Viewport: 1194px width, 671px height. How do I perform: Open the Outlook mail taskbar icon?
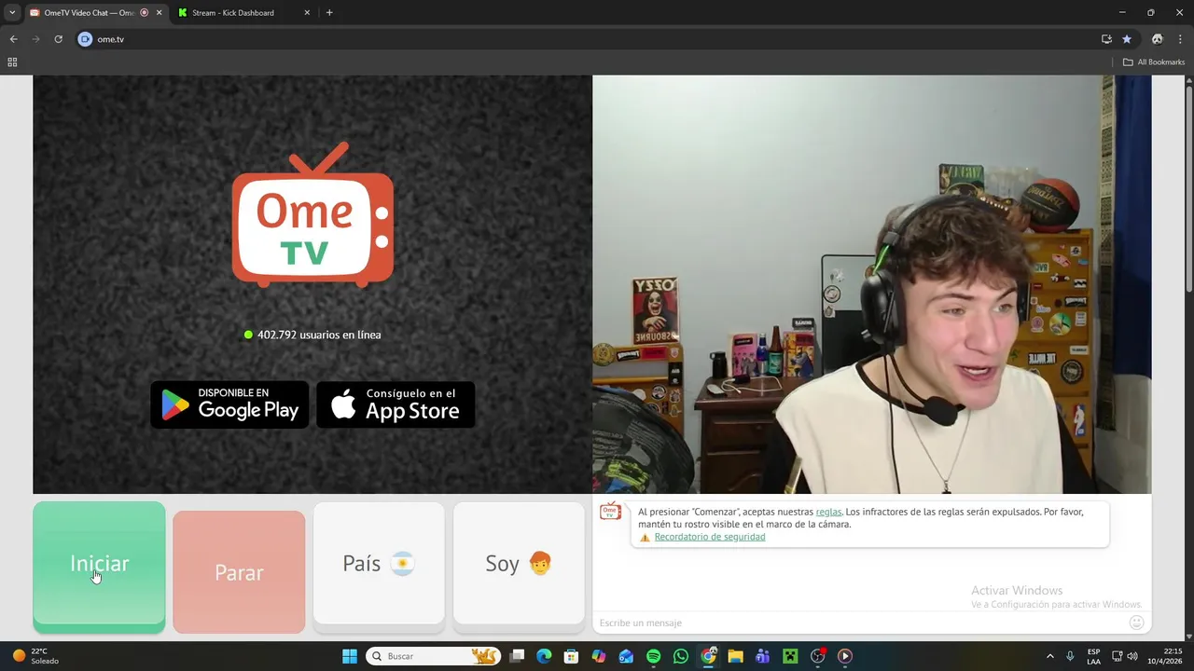coord(627,656)
